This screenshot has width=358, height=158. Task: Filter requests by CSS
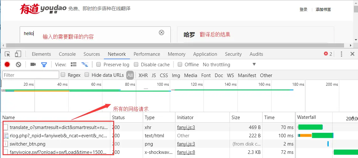[164, 75]
